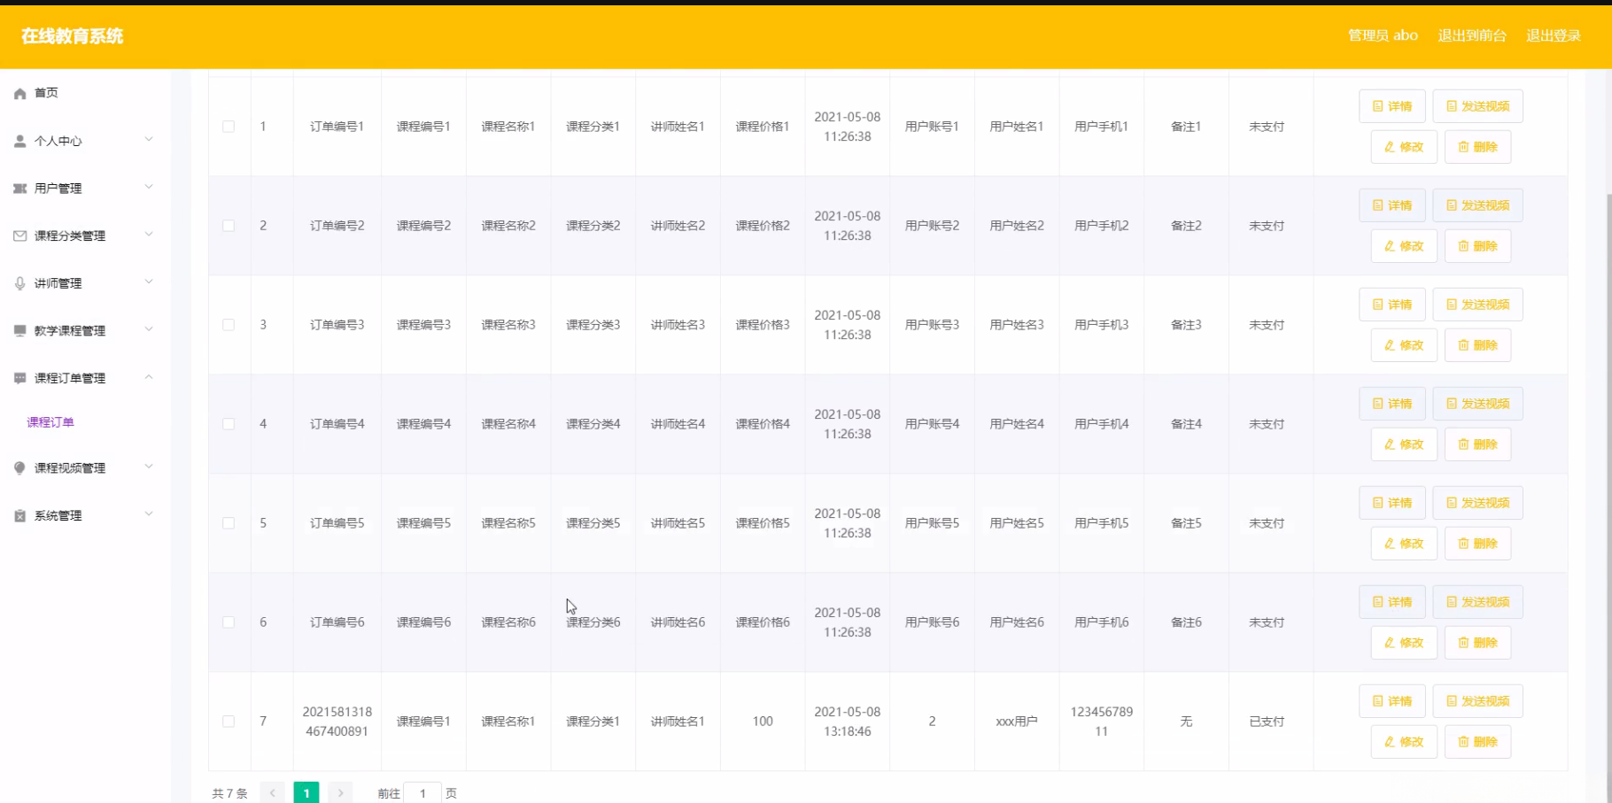
Task: Check the checkbox for row 1
Action: tap(229, 127)
